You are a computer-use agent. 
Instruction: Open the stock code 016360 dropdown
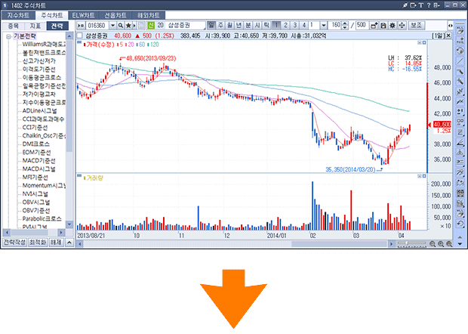click(115, 26)
